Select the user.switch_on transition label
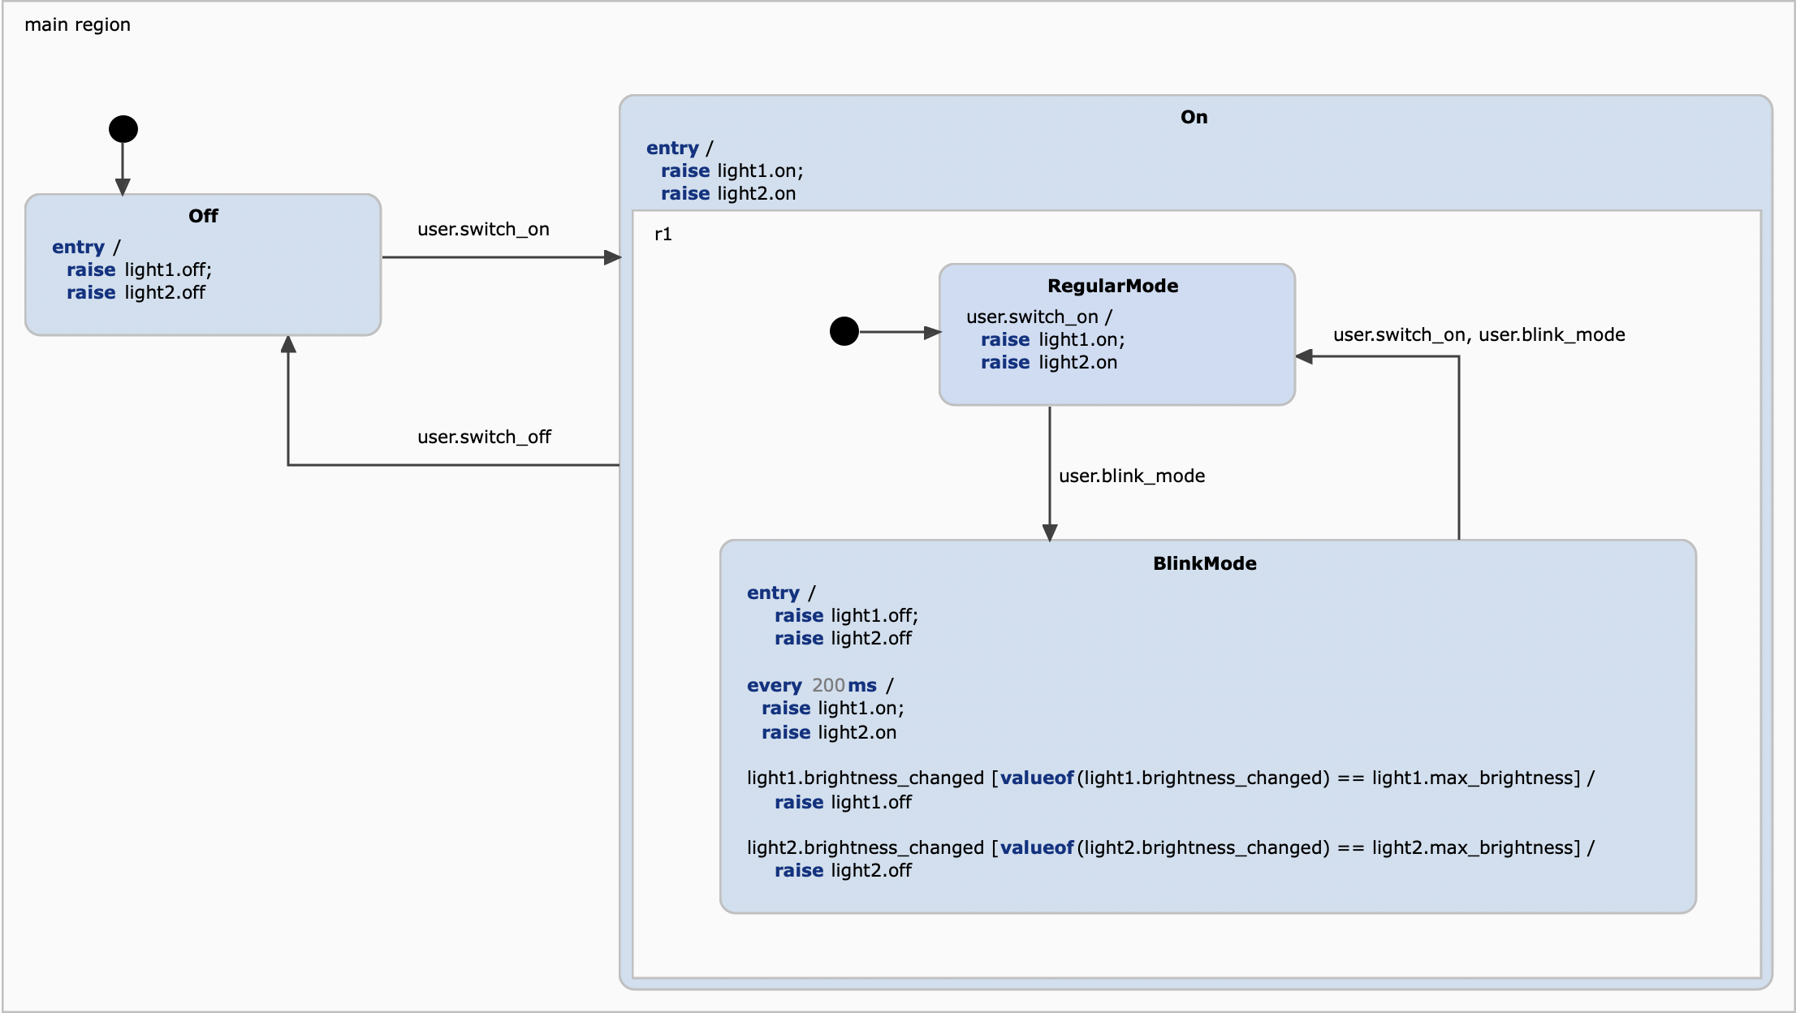 click(x=483, y=230)
